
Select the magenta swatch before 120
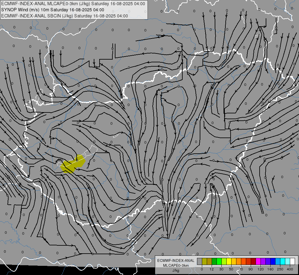(258, 262)
